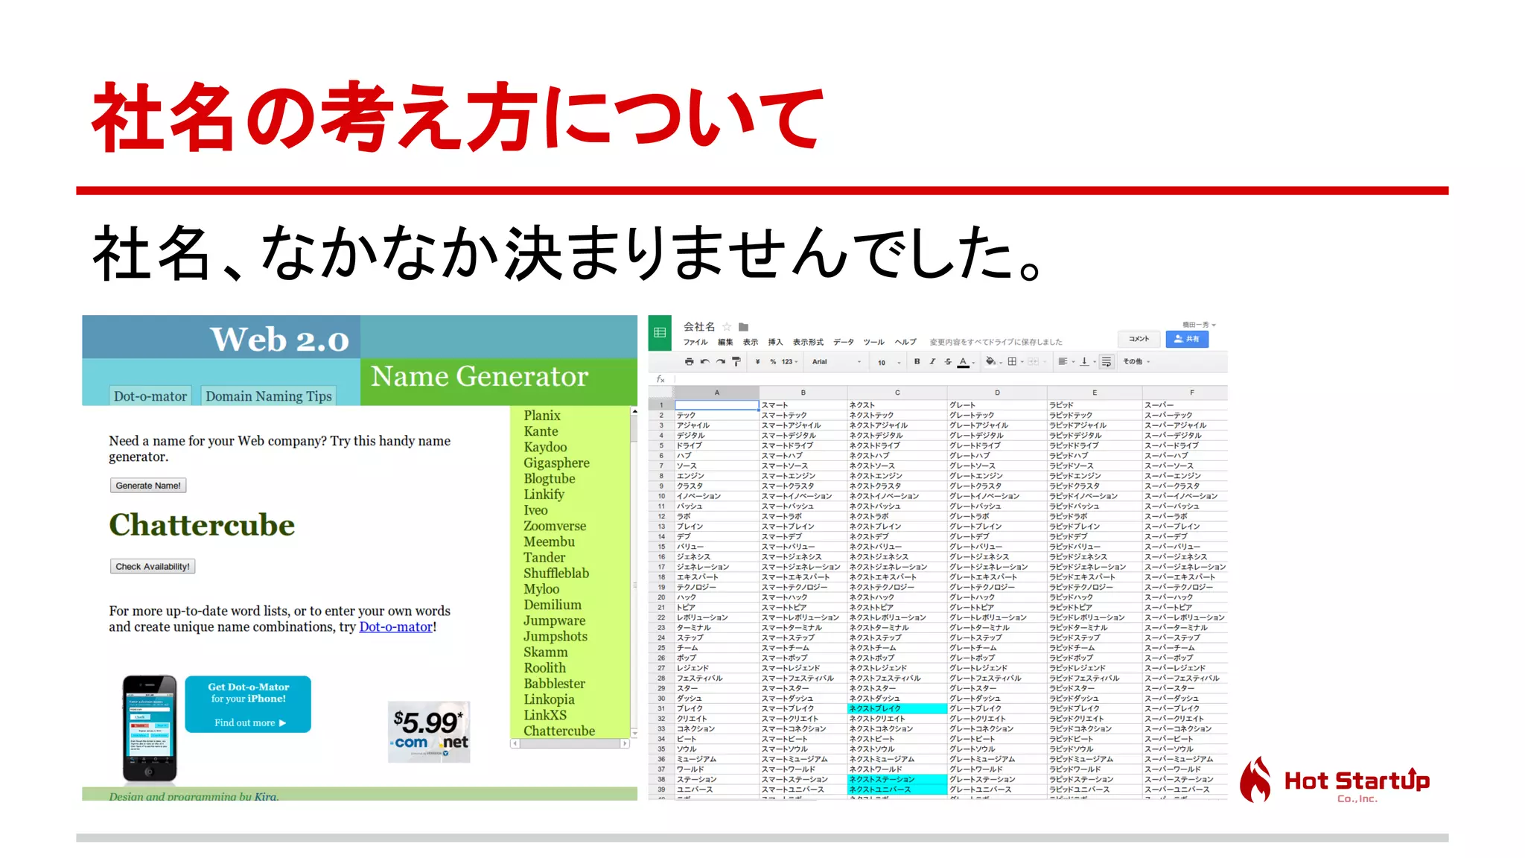Click the $5.99 .com .net ad
Image resolution: width=1525 pixels, height=858 pixels.
[429, 732]
